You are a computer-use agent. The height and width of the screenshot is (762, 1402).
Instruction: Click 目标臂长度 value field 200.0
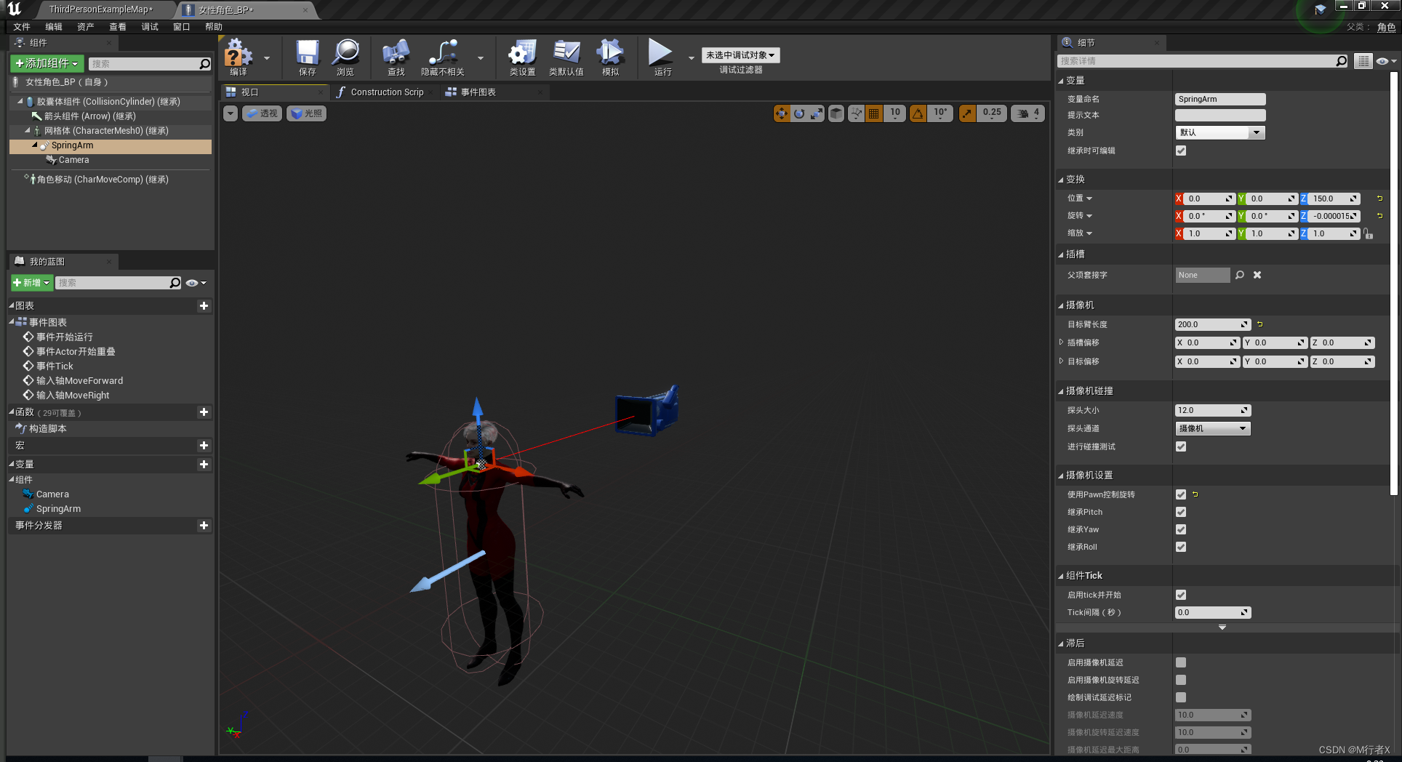[1212, 324]
